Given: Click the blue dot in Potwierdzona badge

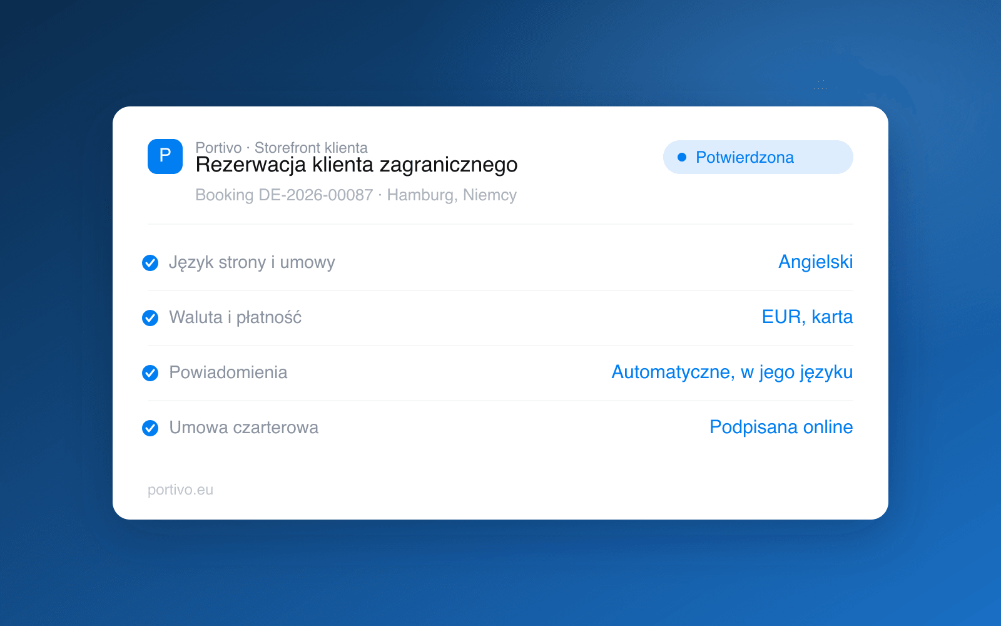Looking at the screenshot, I should click(x=682, y=157).
